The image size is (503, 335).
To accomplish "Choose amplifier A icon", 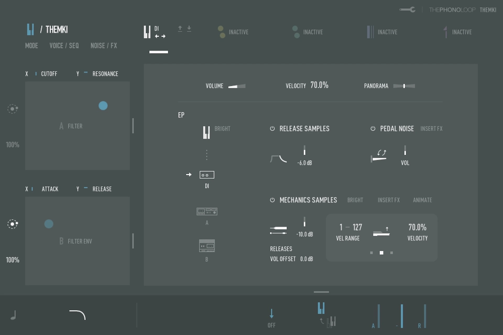I will coord(207,211).
